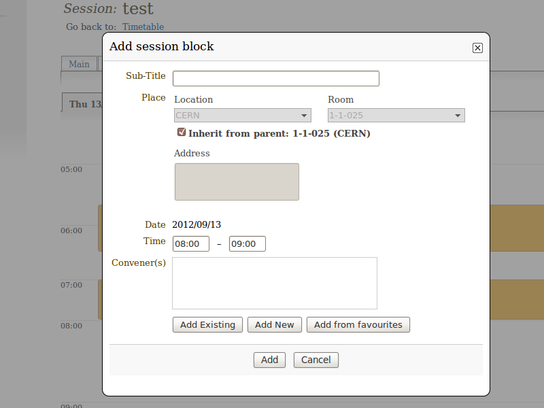544x408 pixels.
Task: Open the Room dropdown showing 1-1-025
Action: click(396, 115)
